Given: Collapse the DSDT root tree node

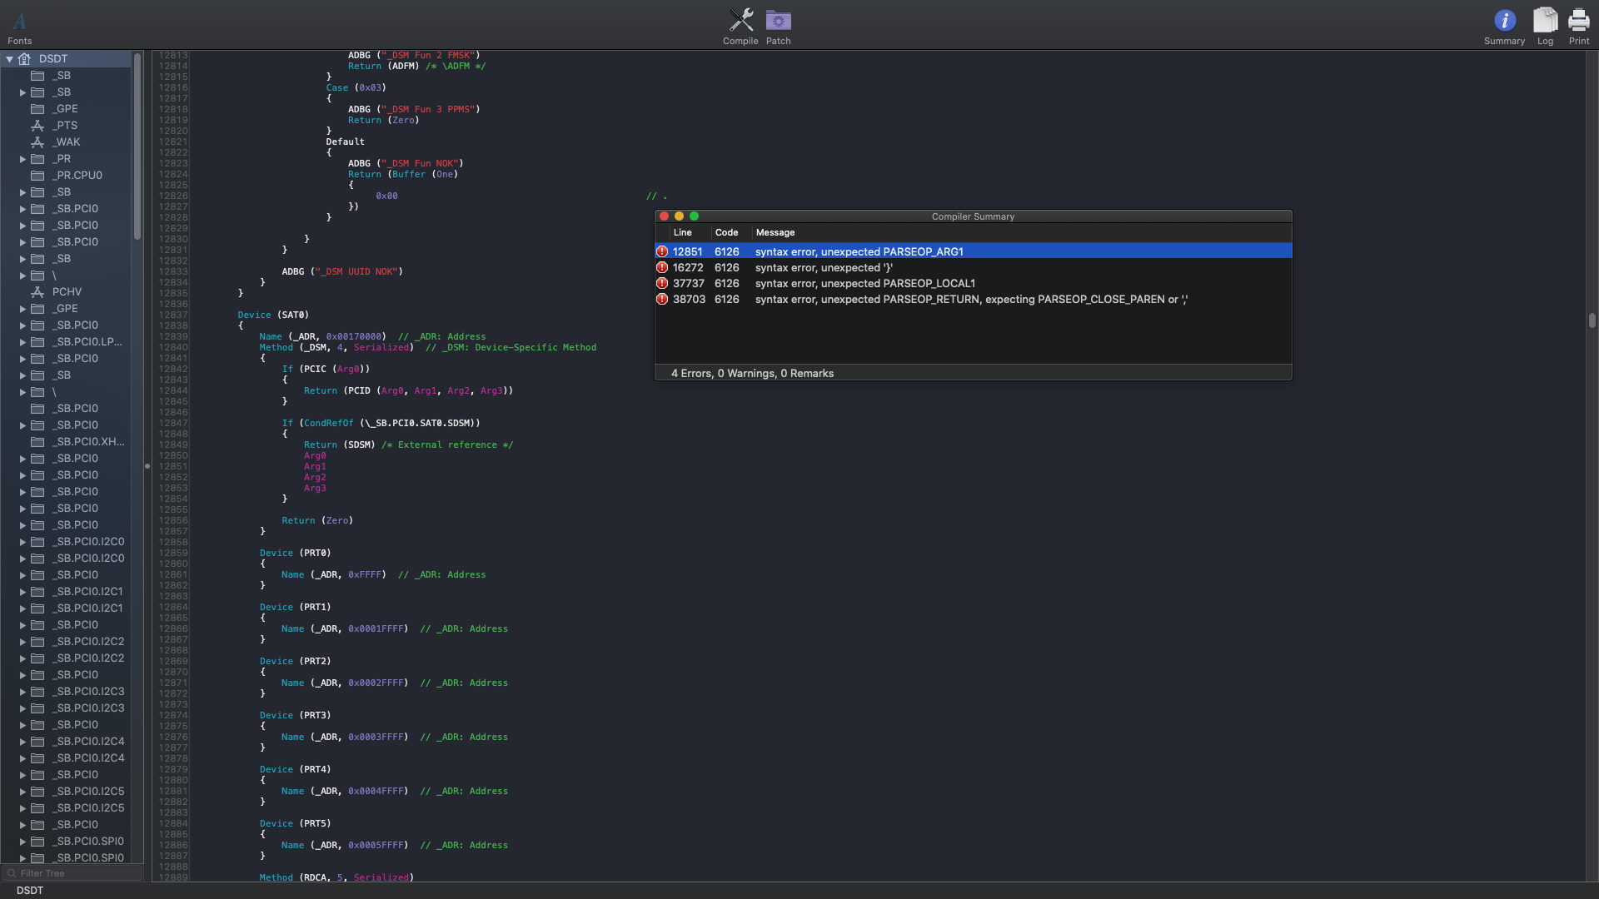Looking at the screenshot, I should click(9, 59).
